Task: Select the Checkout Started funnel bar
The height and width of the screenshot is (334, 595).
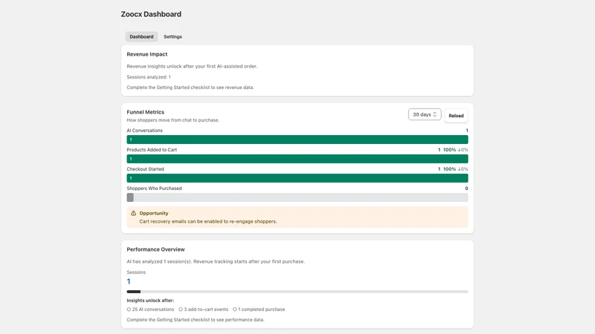Action: coord(297,178)
